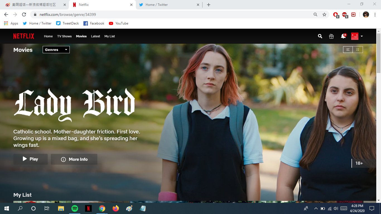
Task: Open the Netflix app on the taskbar
Action: [88, 208]
